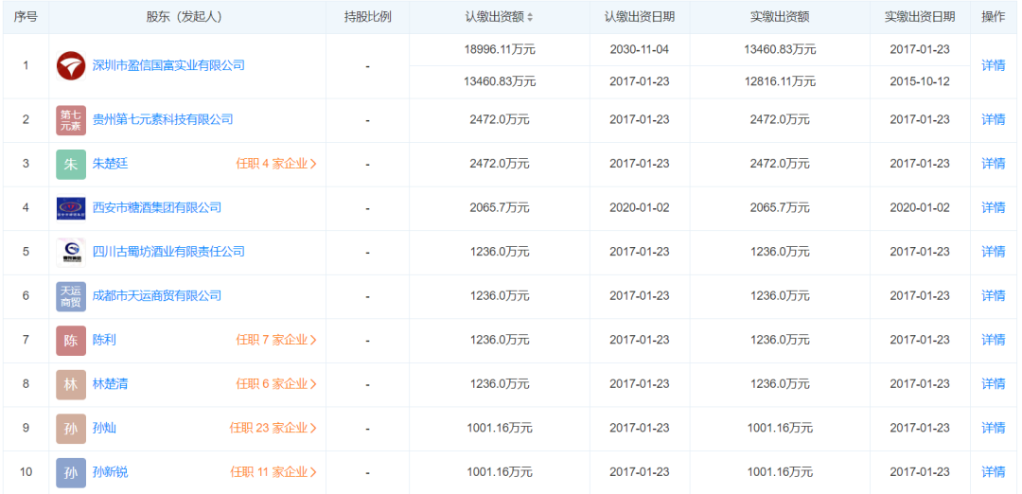Click the 实缴出资额 column header
The image size is (1022, 494).
click(780, 18)
